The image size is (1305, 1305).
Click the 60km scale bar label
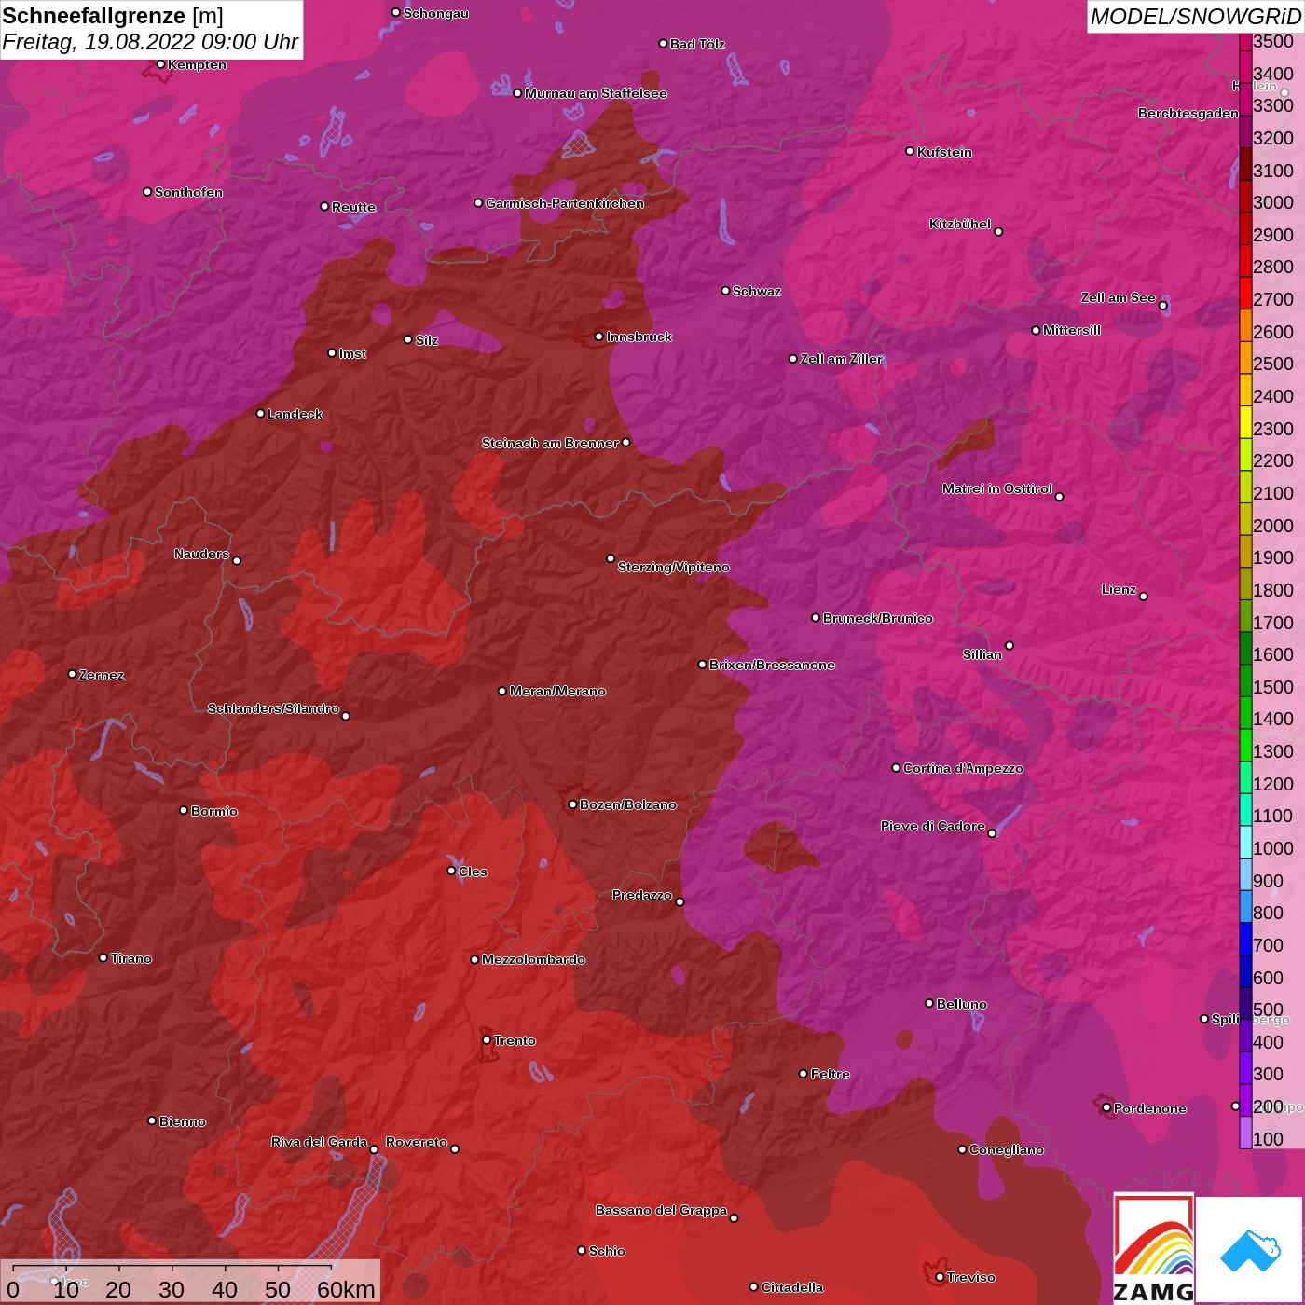click(x=346, y=1290)
